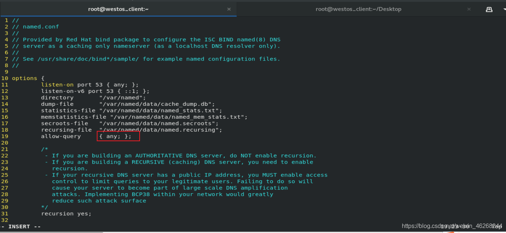This screenshot has height=233, width=506.
Task: Click the directory "/var/named" line
Action: click(x=93, y=98)
